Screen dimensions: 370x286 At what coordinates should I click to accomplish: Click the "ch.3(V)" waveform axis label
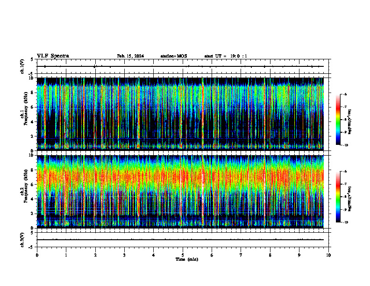click(22, 240)
